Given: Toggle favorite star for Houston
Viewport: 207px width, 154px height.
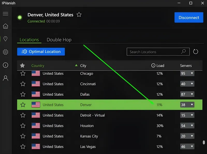Looking at the screenshot, I should (23, 126).
